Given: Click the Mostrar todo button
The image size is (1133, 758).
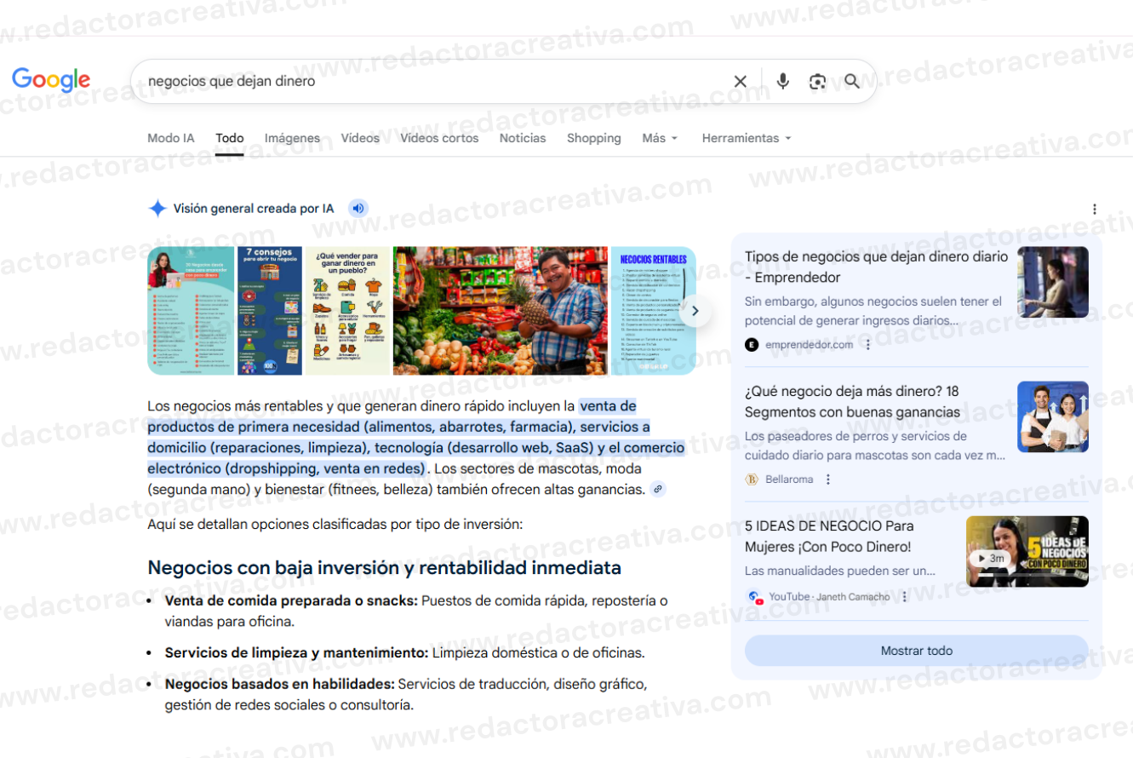Looking at the screenshot, I should [x=917, y=651].
